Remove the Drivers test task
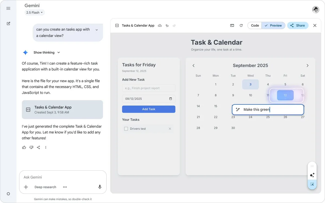This screenshot has height=203, width=325. coord(170,129)
